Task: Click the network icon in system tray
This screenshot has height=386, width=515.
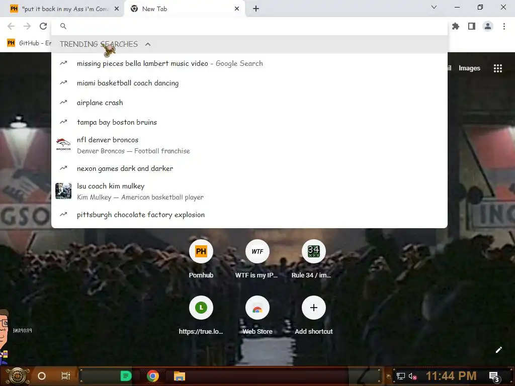Action: pos(400,376)
